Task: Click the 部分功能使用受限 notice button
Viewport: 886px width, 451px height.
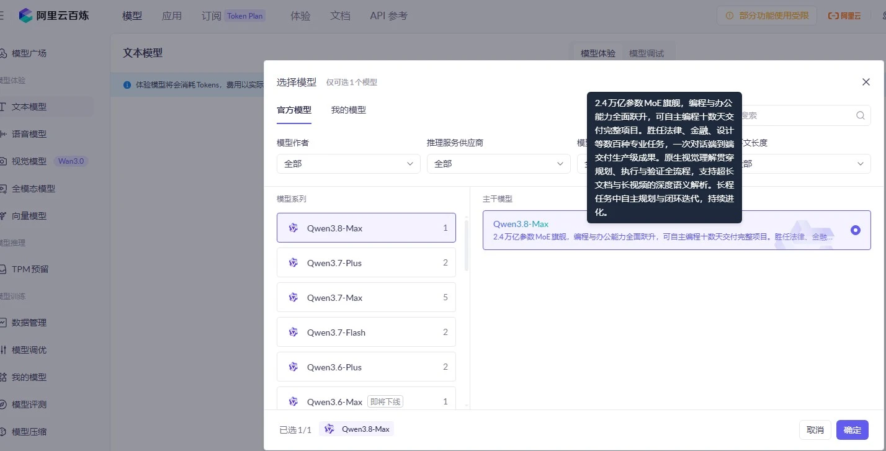Action: [767, 16]
